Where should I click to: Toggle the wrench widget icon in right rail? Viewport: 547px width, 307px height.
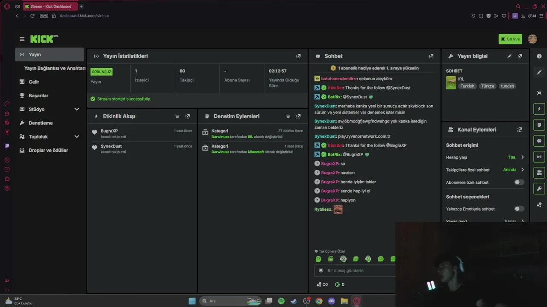539,188
